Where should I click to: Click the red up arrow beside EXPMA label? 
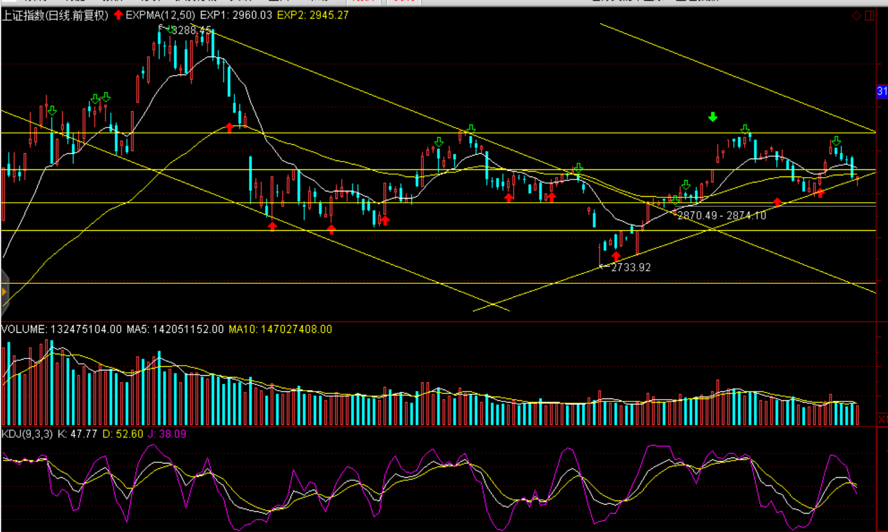(x=118, y=15)
